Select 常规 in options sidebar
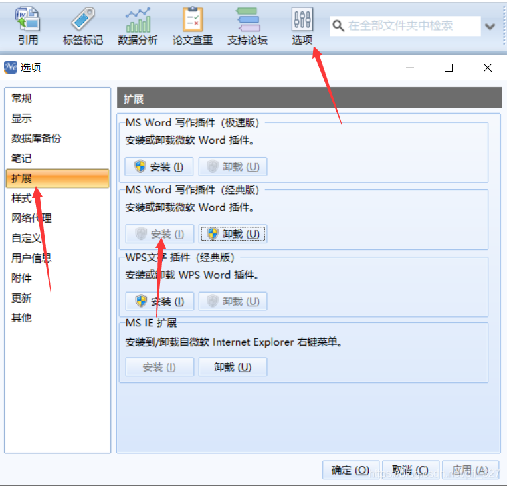507x486 pixels. point(58,98)
